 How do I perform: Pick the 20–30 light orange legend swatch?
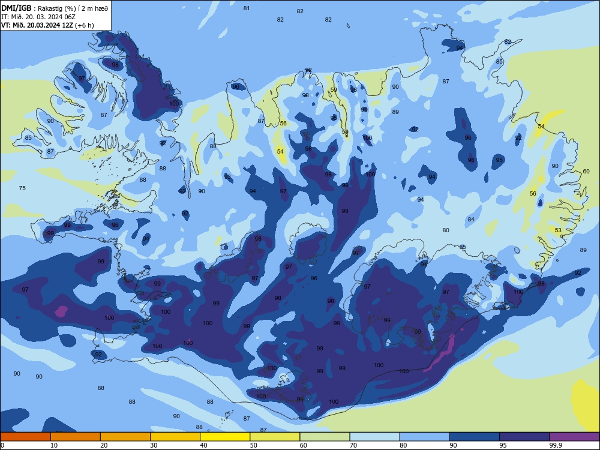tap(125, 437)
